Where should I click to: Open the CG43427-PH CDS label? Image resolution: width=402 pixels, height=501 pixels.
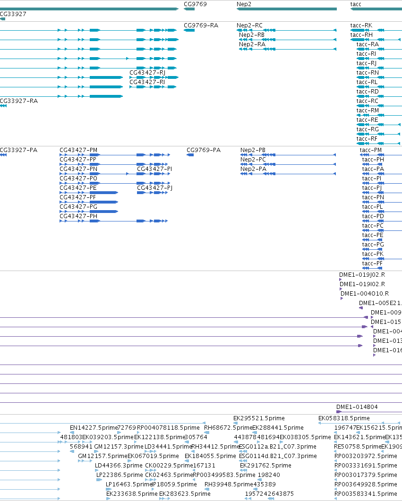tap(78, 216)
